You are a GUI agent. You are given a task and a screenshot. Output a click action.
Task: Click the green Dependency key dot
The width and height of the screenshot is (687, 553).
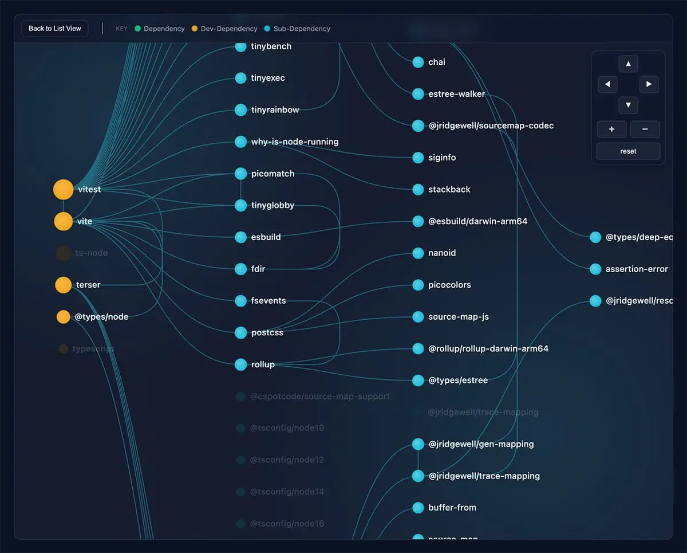coord(137,29)
